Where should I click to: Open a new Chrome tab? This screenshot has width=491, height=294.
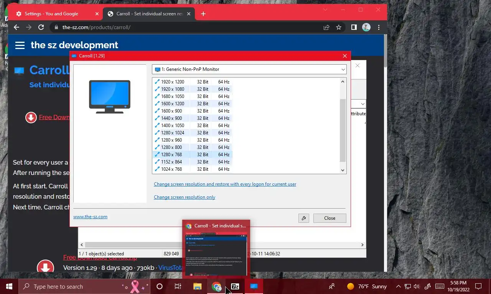click(203, 14)
